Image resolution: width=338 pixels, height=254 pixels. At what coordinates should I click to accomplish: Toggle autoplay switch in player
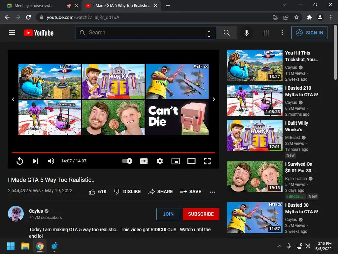click(x=127, y=161)
